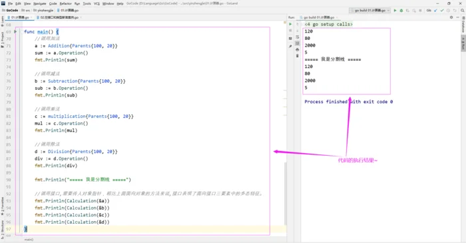Click the main() breadcrumb below the editor
Screen dimensions: 466x243
click(x=29, y=240)
